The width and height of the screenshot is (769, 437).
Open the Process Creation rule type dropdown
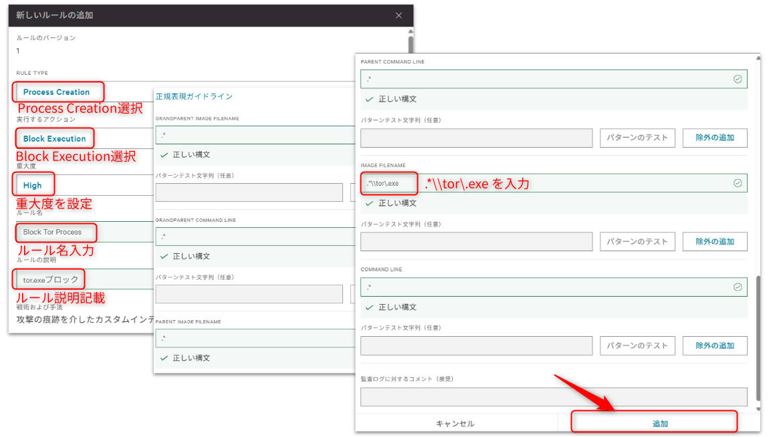(x=57, y=92)
